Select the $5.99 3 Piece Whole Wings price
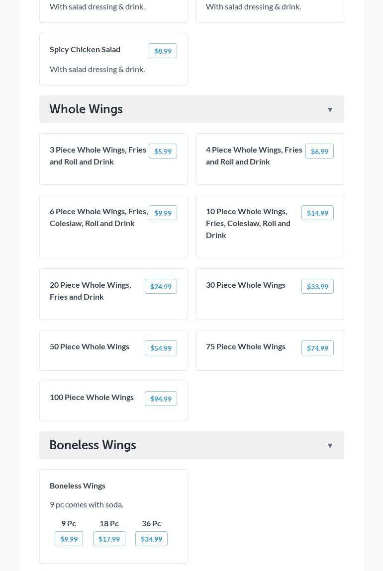 [163, 151]
